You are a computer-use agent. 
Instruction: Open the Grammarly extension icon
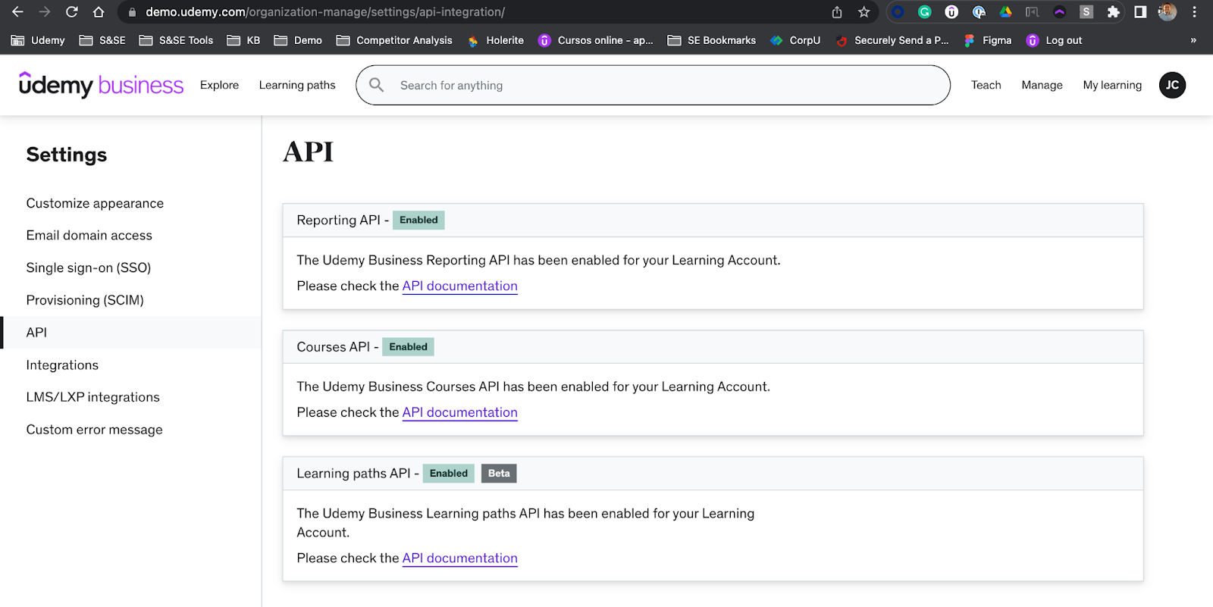pyautogui.click(x=925, y=12)
